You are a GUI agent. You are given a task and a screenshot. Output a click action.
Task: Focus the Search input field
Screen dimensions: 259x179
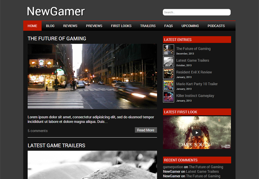coord(196,12)
